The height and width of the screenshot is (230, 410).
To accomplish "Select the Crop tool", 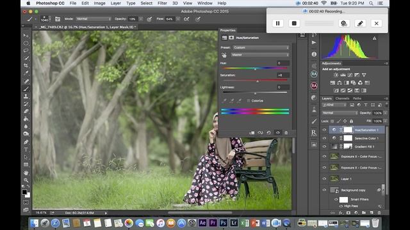I will coord(26,65).
